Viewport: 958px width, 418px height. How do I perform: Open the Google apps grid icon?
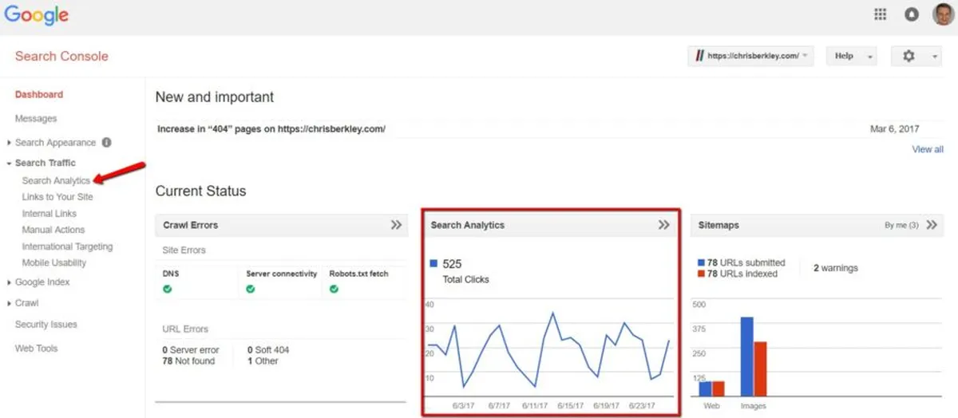881,14
